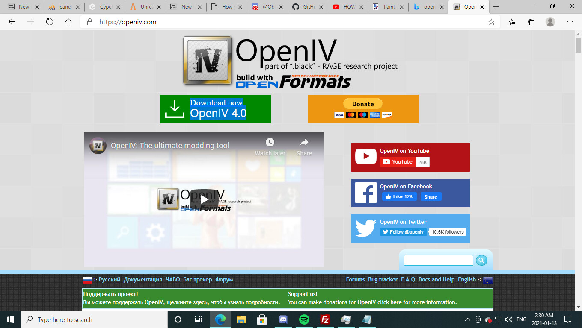582x328 pixels.
Task: Follow @openiv on Twitter
Action: pyautogui.click(x=403, y=232)
